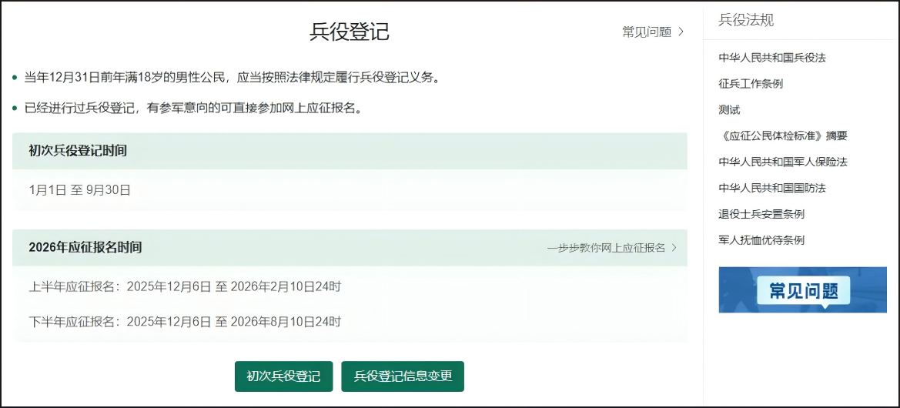This screenshot has height=408, width=900.
Task: Click the 2026年应征报名时间 section title
Action: pos(85,248)
